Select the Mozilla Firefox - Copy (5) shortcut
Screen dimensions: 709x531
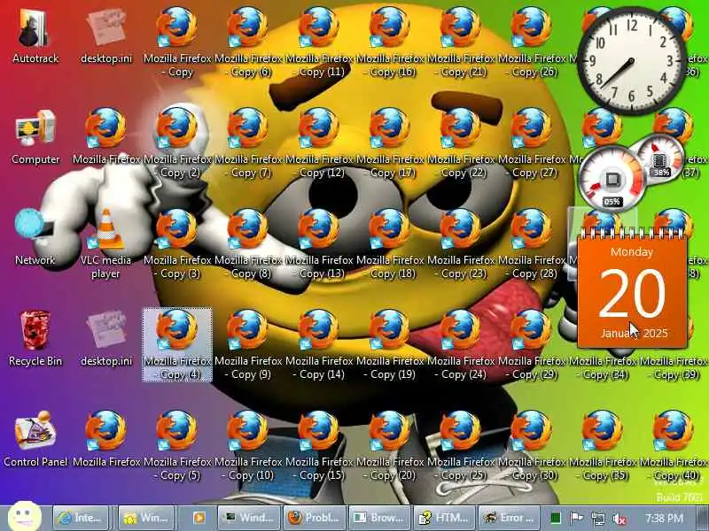coord(177,446)
